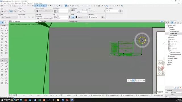This screenshot has width=182, height=102.
Task: Click the Project Map icon in Navigator
Action: [172, 23]
